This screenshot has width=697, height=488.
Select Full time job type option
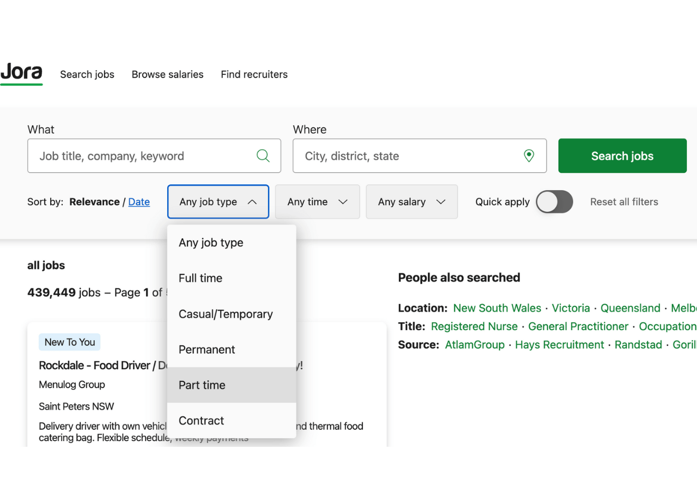(x=200, y=278)
